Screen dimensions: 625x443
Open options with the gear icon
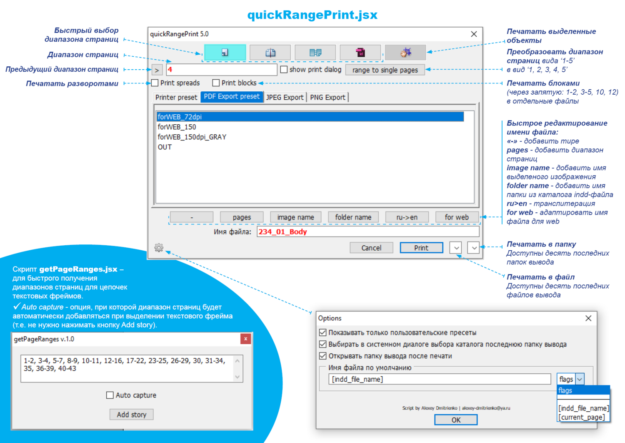click(159, 248)
